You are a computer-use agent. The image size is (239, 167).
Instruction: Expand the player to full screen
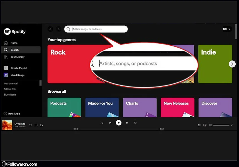[232, 125]
